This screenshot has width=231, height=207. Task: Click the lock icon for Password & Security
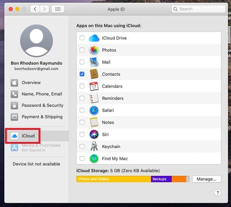[15, 106]
